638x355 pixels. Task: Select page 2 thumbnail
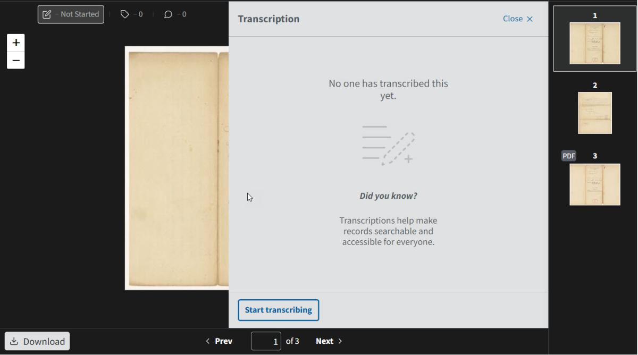coord(594,113)
